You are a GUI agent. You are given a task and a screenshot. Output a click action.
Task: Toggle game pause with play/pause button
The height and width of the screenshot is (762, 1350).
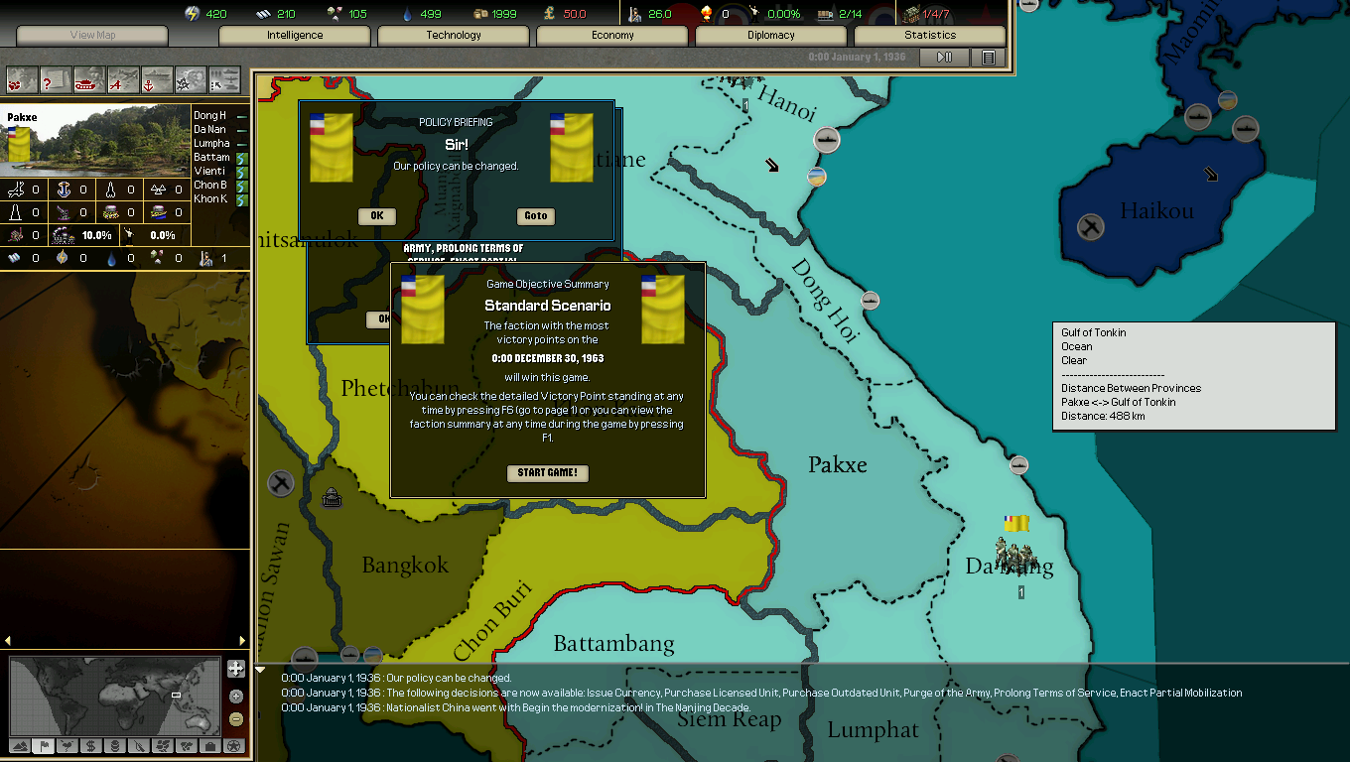[944, 58]
